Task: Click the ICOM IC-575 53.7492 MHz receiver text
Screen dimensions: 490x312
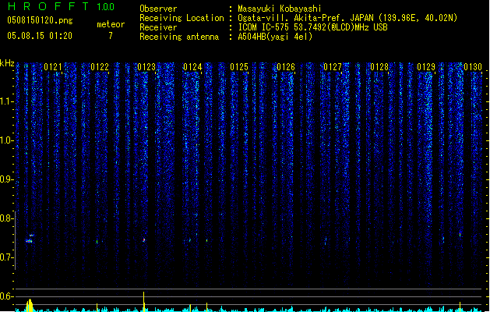Action: click(x=312, y=27)
